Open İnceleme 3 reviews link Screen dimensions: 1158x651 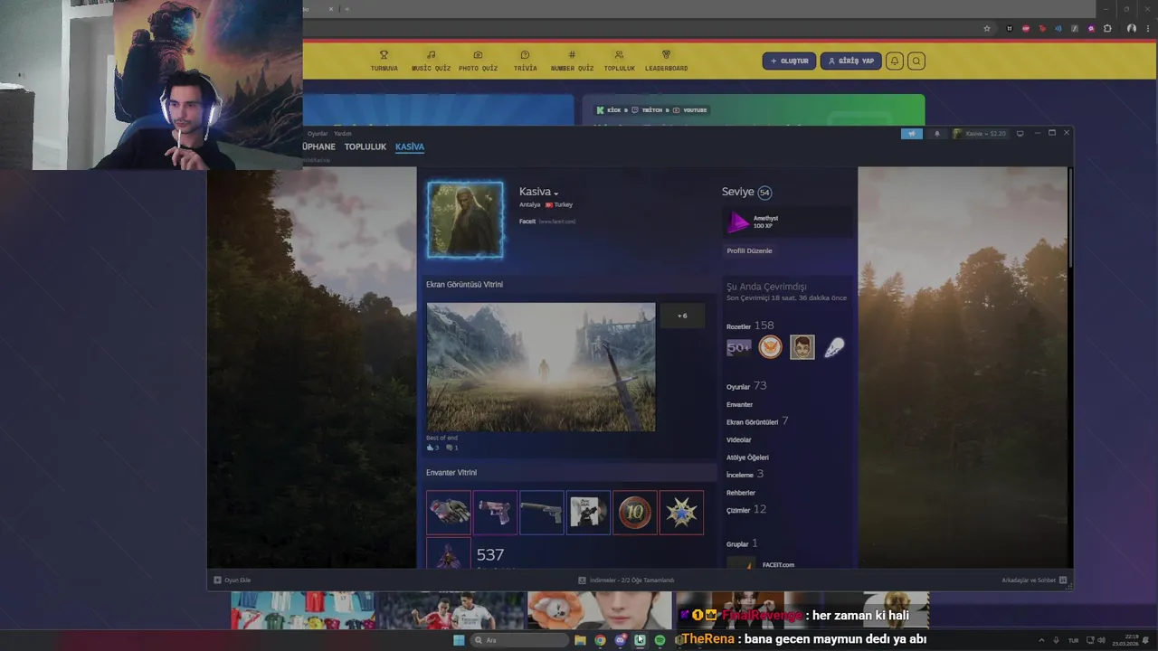pos(745,474)
